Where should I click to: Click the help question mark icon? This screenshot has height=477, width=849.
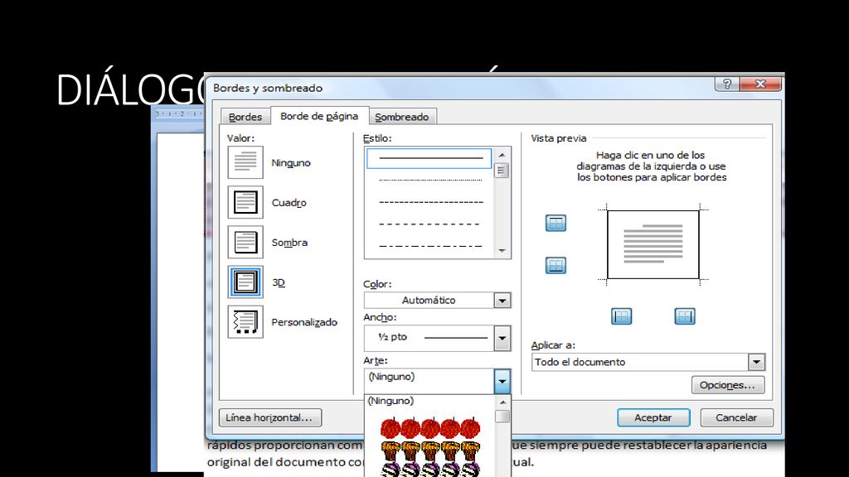pyautogui.click(x=727, y=84)
